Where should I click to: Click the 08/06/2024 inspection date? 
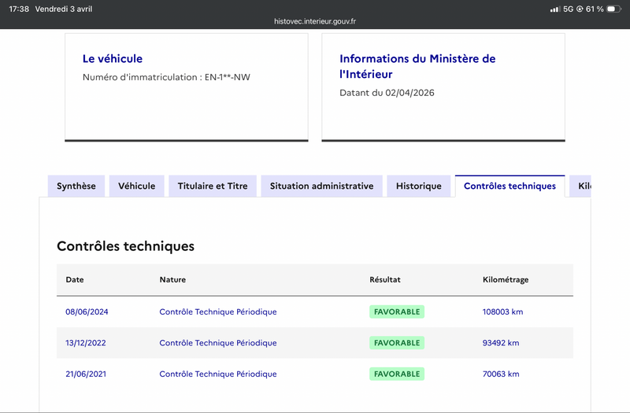(x=87, y=312)
